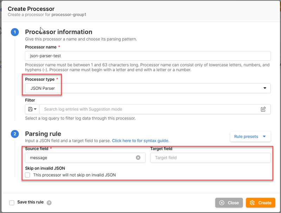
Task: Click into the Processor name field
Action: click(148, 56)
